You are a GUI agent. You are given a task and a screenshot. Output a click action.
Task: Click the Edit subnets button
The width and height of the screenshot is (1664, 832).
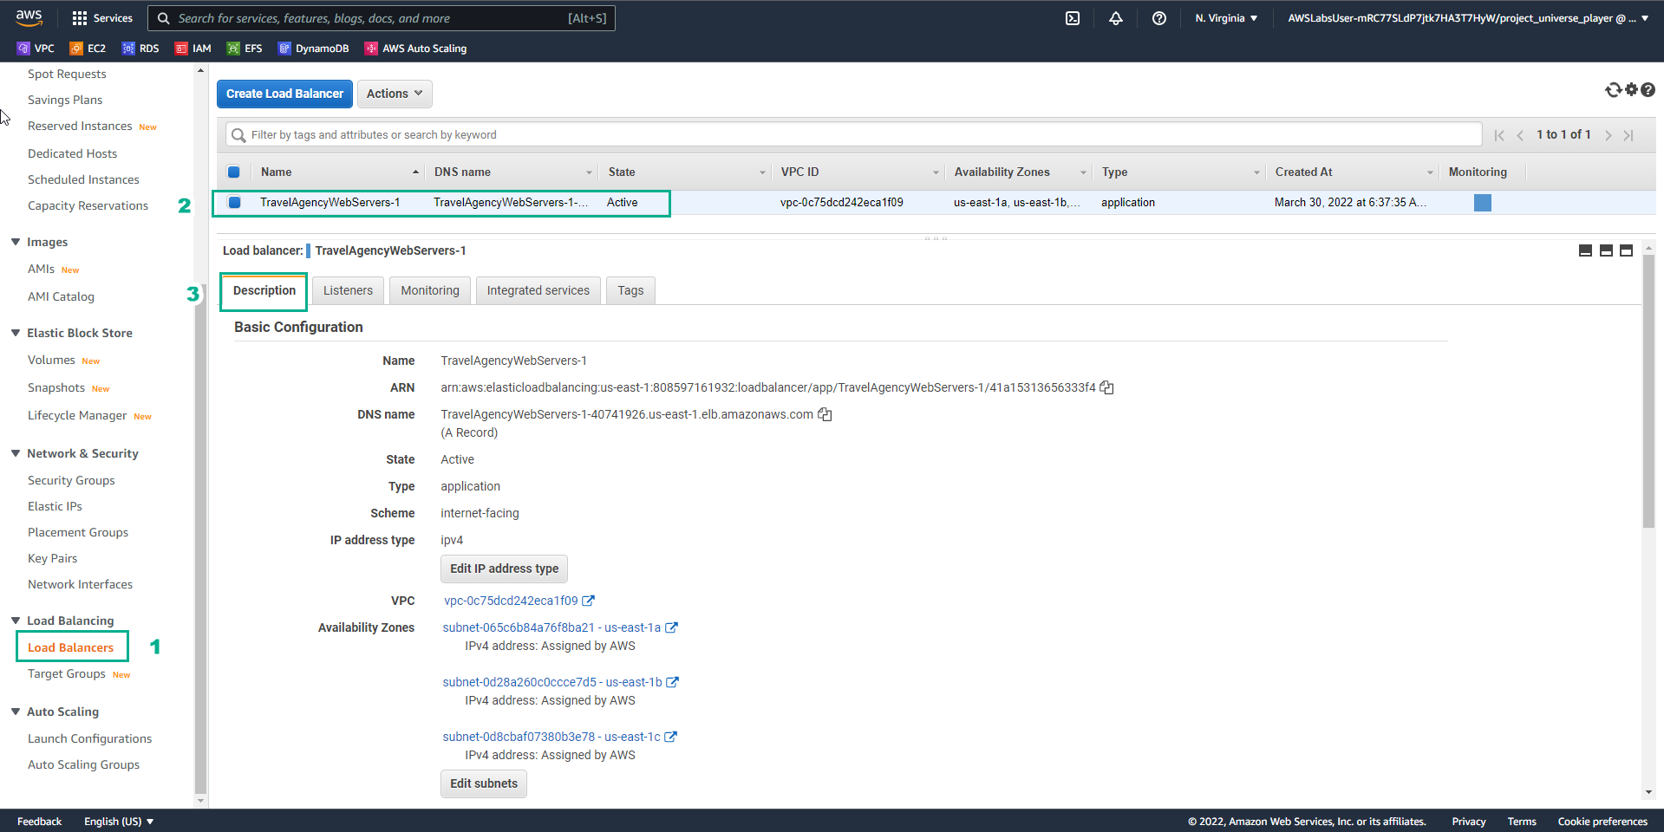[484, 783]
